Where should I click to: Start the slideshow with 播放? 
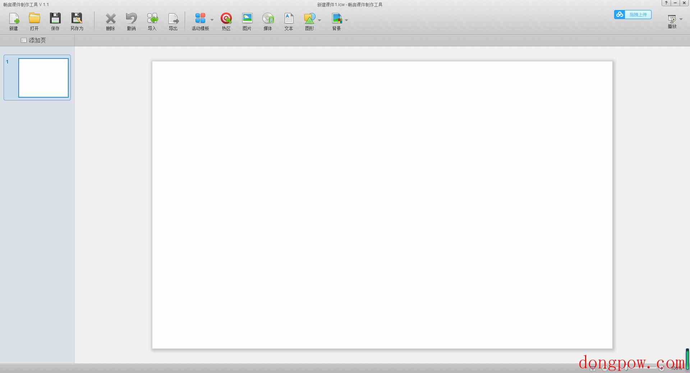672,22
